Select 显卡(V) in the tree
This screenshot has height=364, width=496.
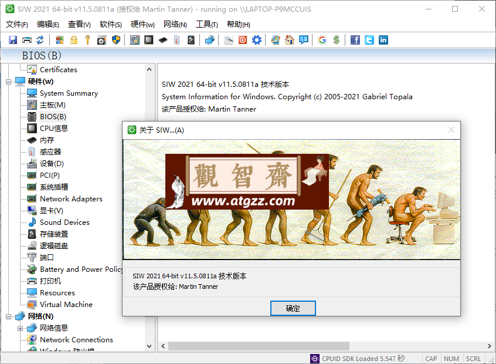point(52,210)
